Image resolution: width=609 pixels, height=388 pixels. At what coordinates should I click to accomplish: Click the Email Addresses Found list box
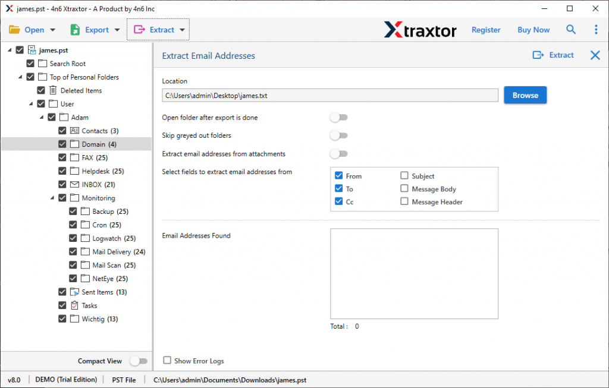pyautogui.click(x=414, y=273)
